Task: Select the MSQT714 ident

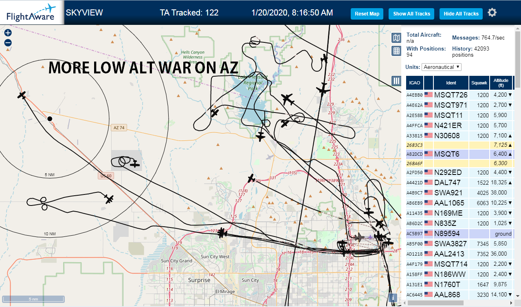Action: [451, 264]
